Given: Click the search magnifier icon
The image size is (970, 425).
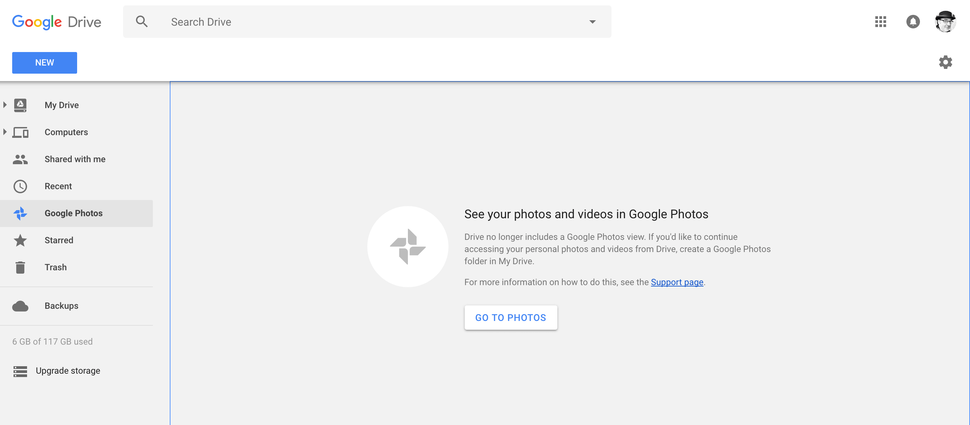Looking at the screenshot, I should tap(142, 21).
